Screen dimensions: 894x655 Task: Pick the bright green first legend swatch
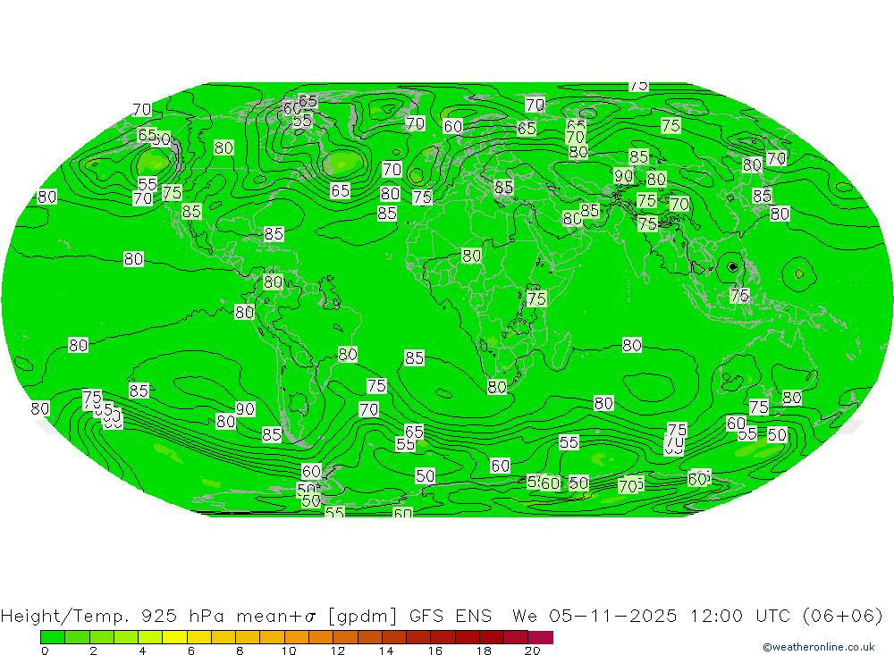coord(53,637)
